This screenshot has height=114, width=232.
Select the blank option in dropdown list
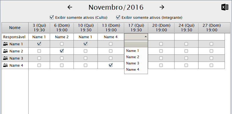pyautogui.click(x=136, y=44)
